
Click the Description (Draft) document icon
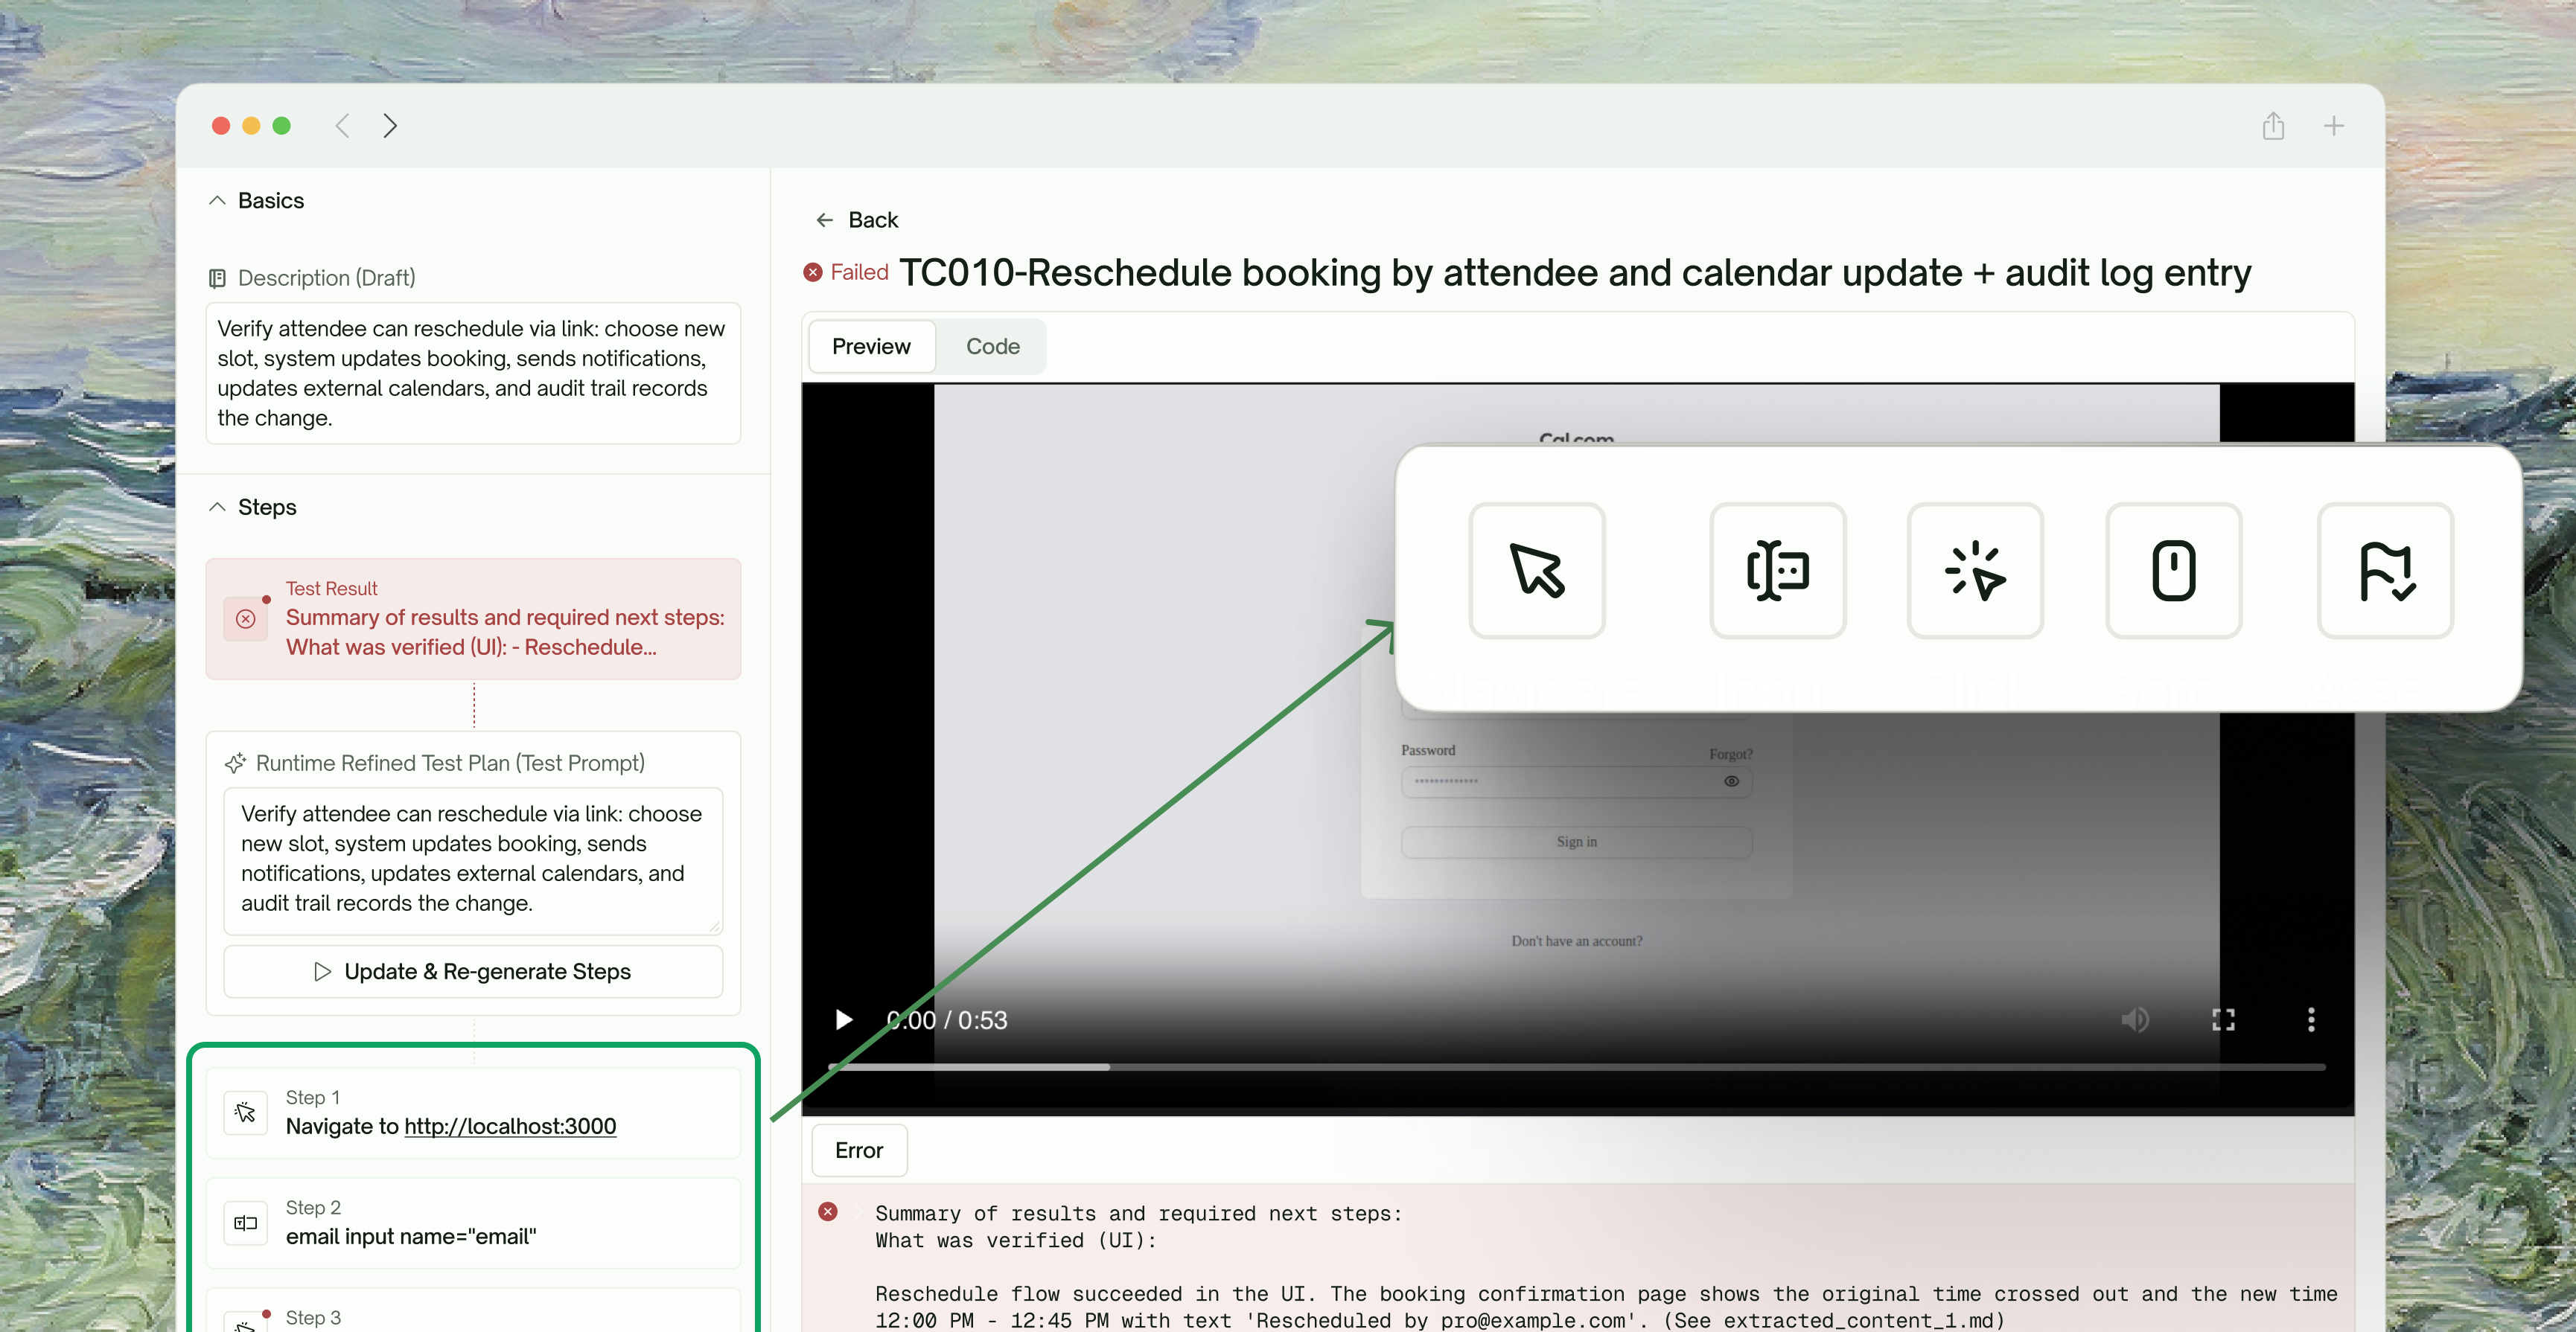pyautogui.click(x=217, y=279)
